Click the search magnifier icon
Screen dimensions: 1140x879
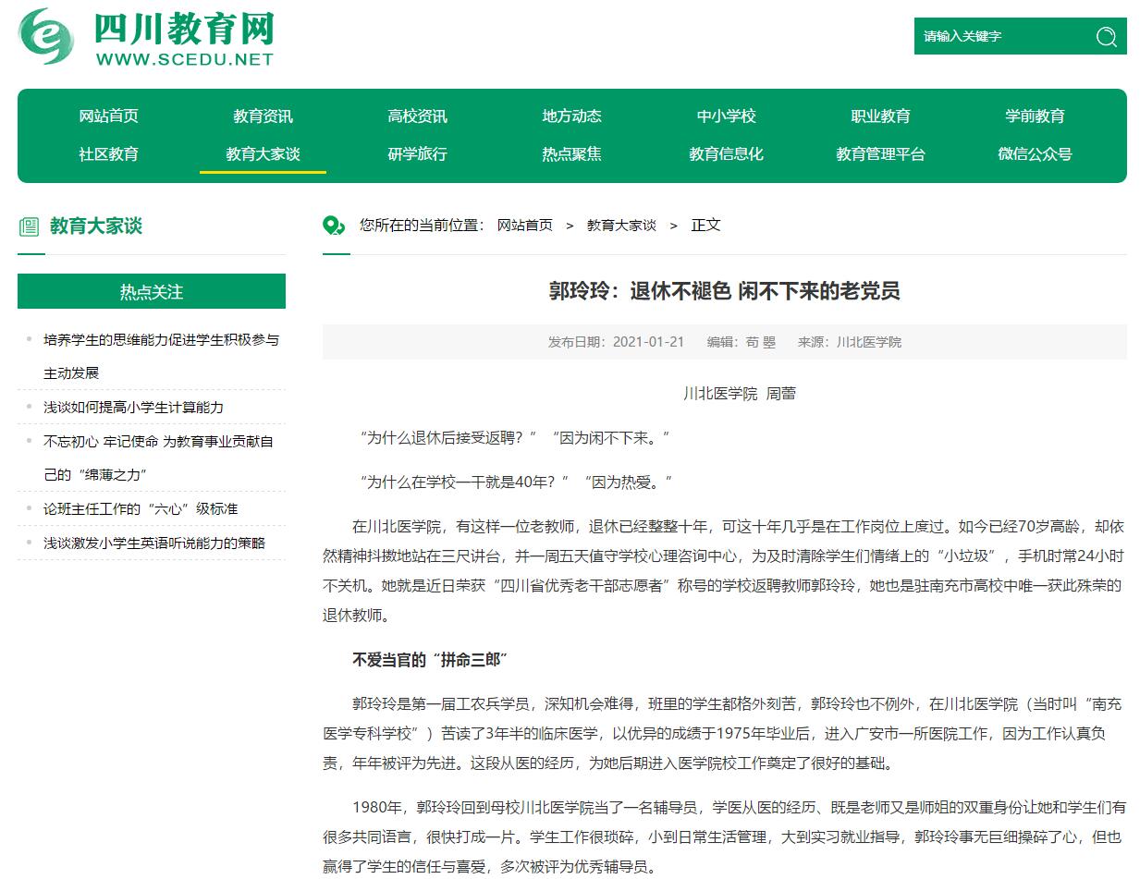click(1106, 36)
